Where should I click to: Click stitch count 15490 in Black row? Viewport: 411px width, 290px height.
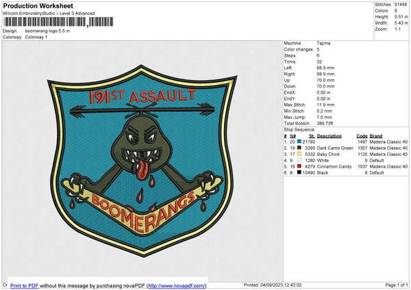[309, 173]
